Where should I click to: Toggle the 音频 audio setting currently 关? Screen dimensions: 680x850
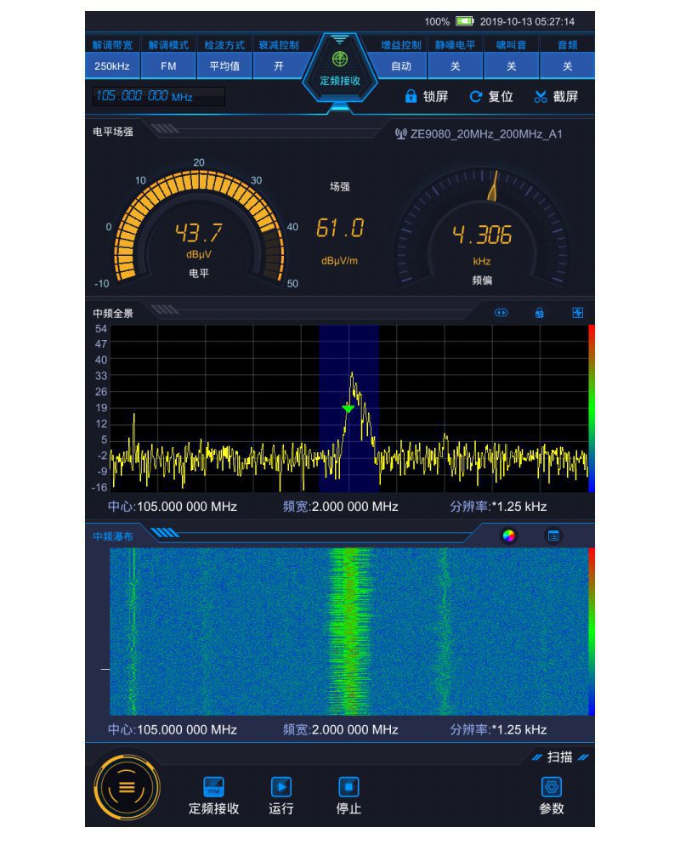[567, 66]
